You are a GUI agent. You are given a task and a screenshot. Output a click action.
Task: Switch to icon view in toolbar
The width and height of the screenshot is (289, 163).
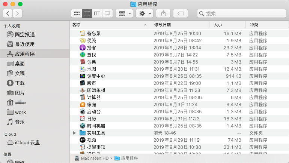point(77,13)
